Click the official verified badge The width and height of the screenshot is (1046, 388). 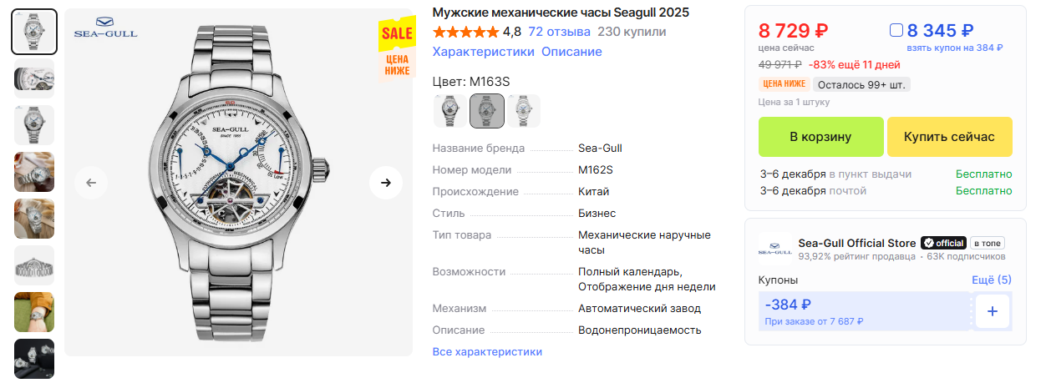[x=943, y=243]
